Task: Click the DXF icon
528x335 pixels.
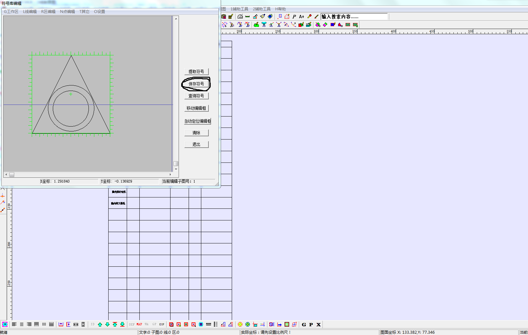Action: tap(132, 324)
